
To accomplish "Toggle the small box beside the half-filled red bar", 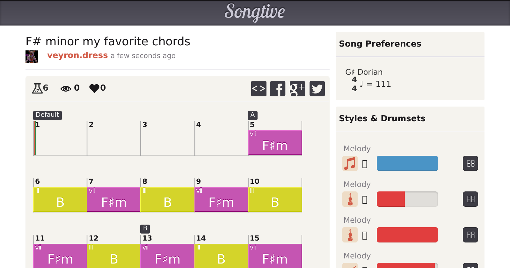I will 365,200.
